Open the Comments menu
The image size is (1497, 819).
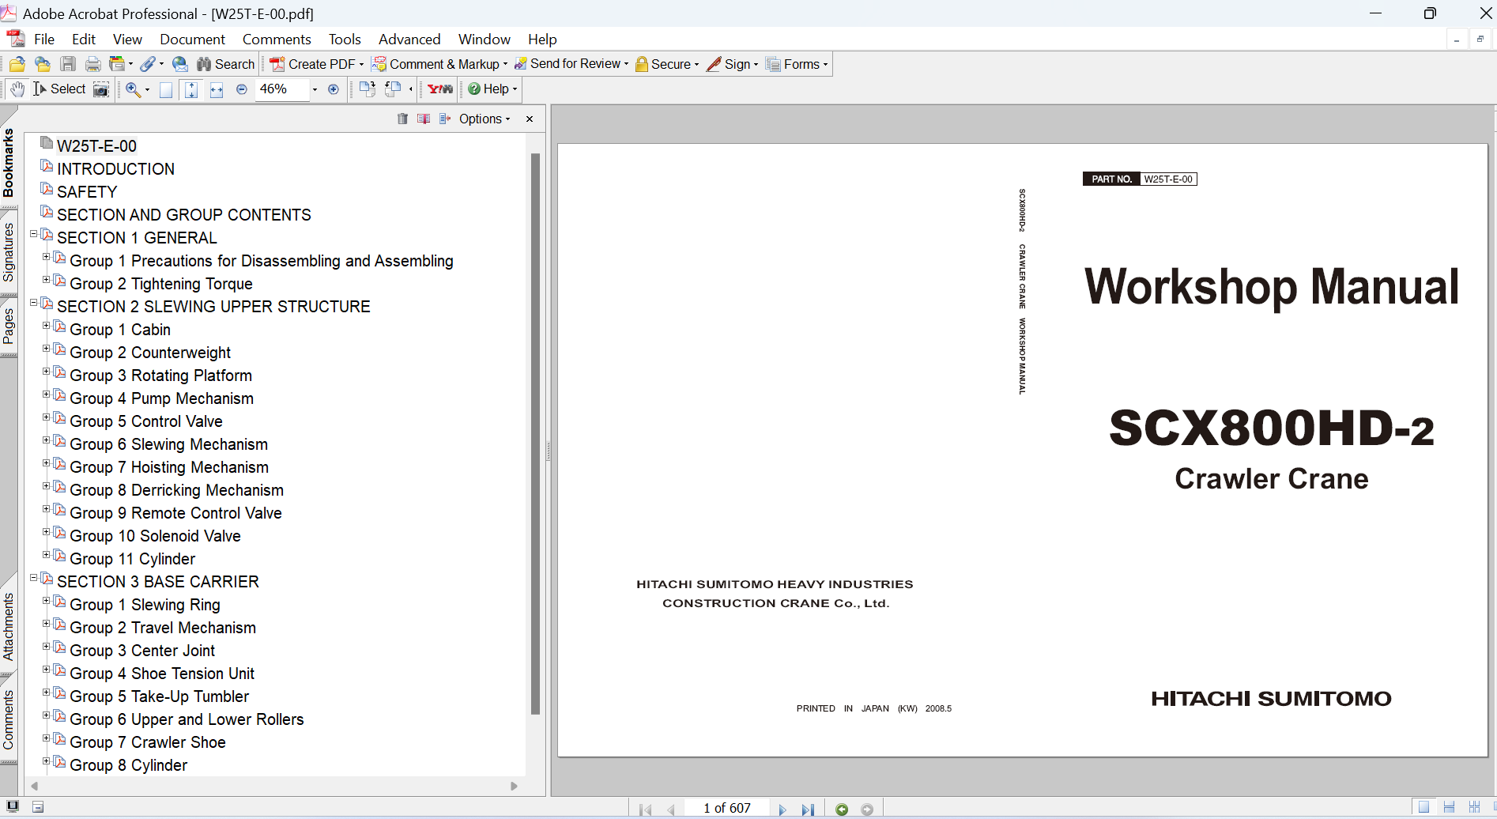277,40
